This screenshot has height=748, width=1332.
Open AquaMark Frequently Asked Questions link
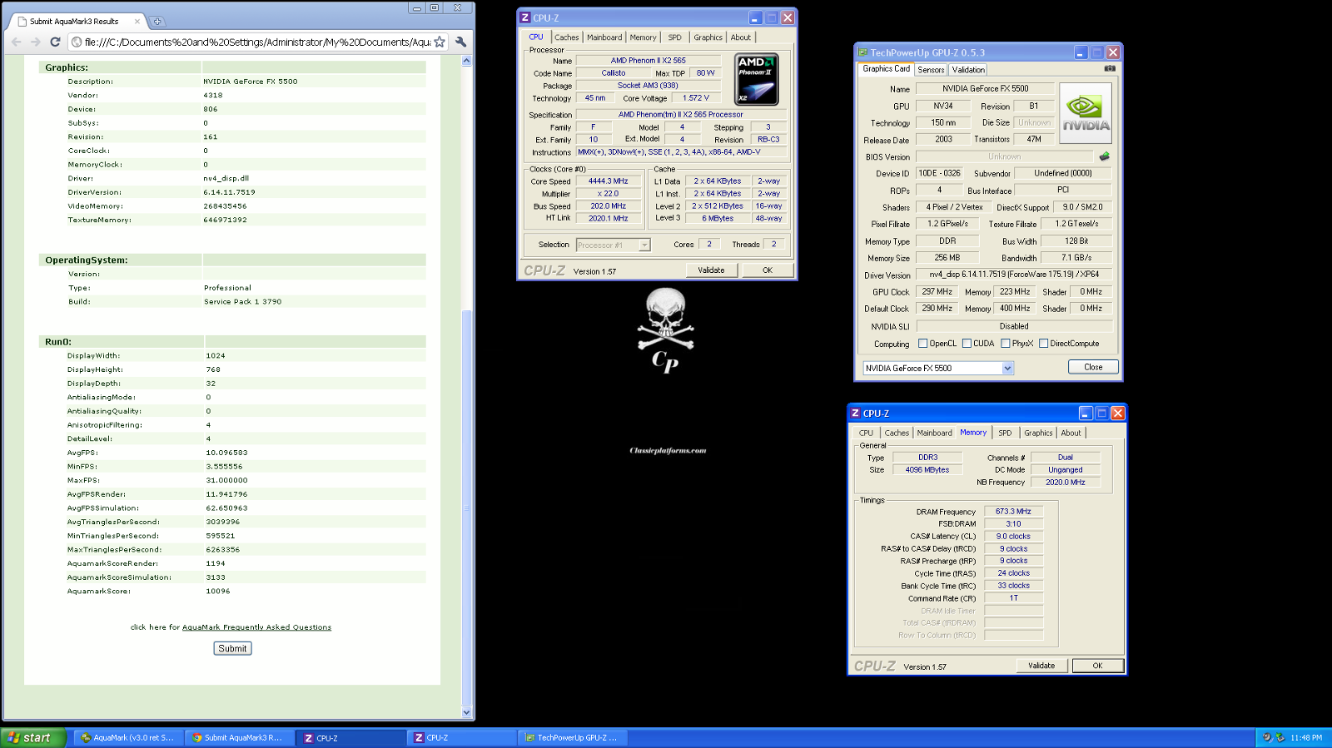(x=256, y=627)
